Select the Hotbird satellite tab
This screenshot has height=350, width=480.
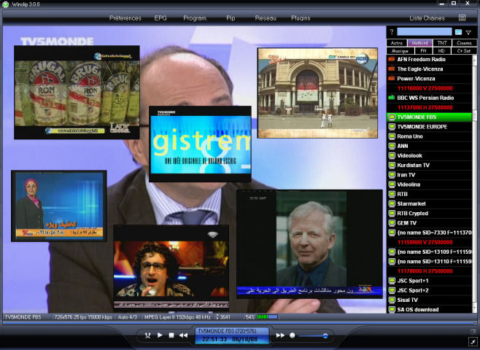419,43
